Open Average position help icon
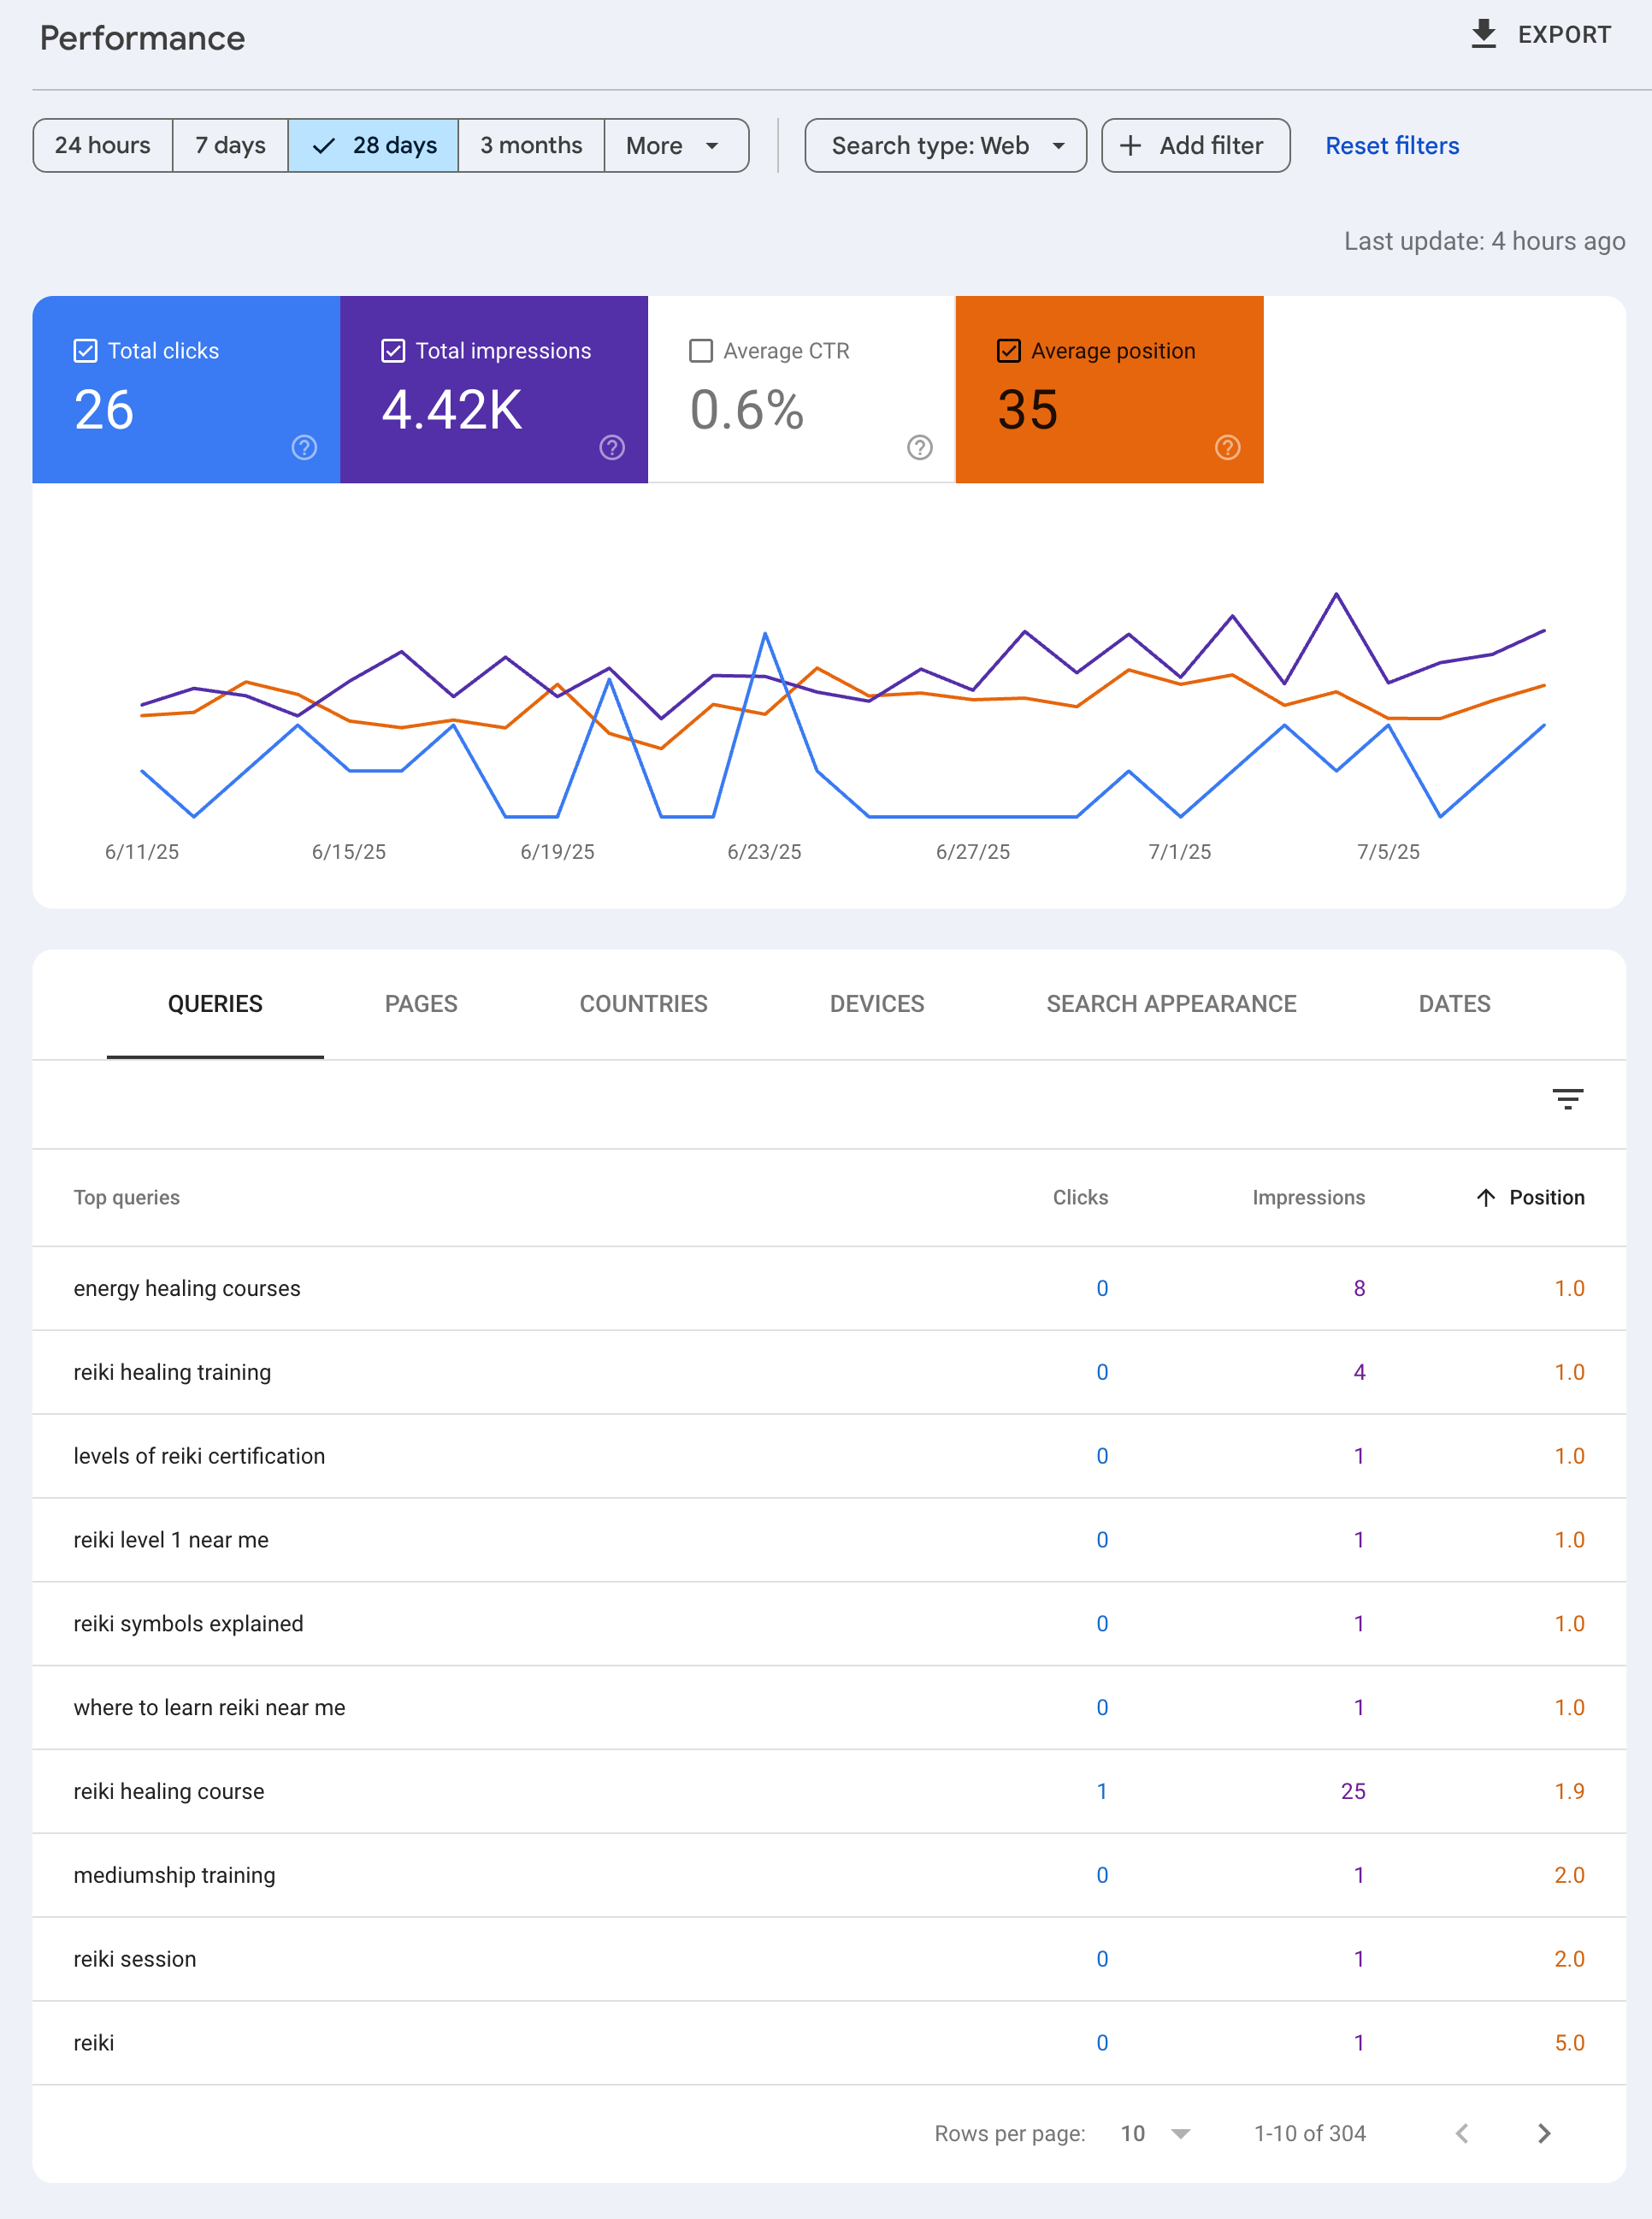Image resolution: width=1652 pixels, height=2219 pixels. 1228,447
